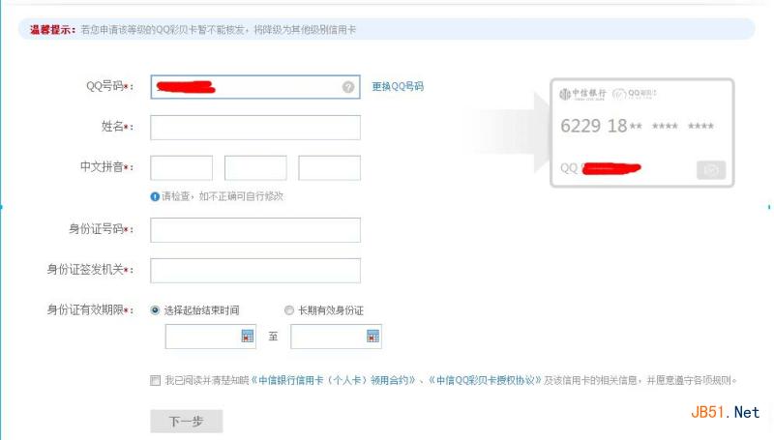Focus the 身份证签发机关 input field
This screenshot has height=440, width=774.
[x=255, y=271]
